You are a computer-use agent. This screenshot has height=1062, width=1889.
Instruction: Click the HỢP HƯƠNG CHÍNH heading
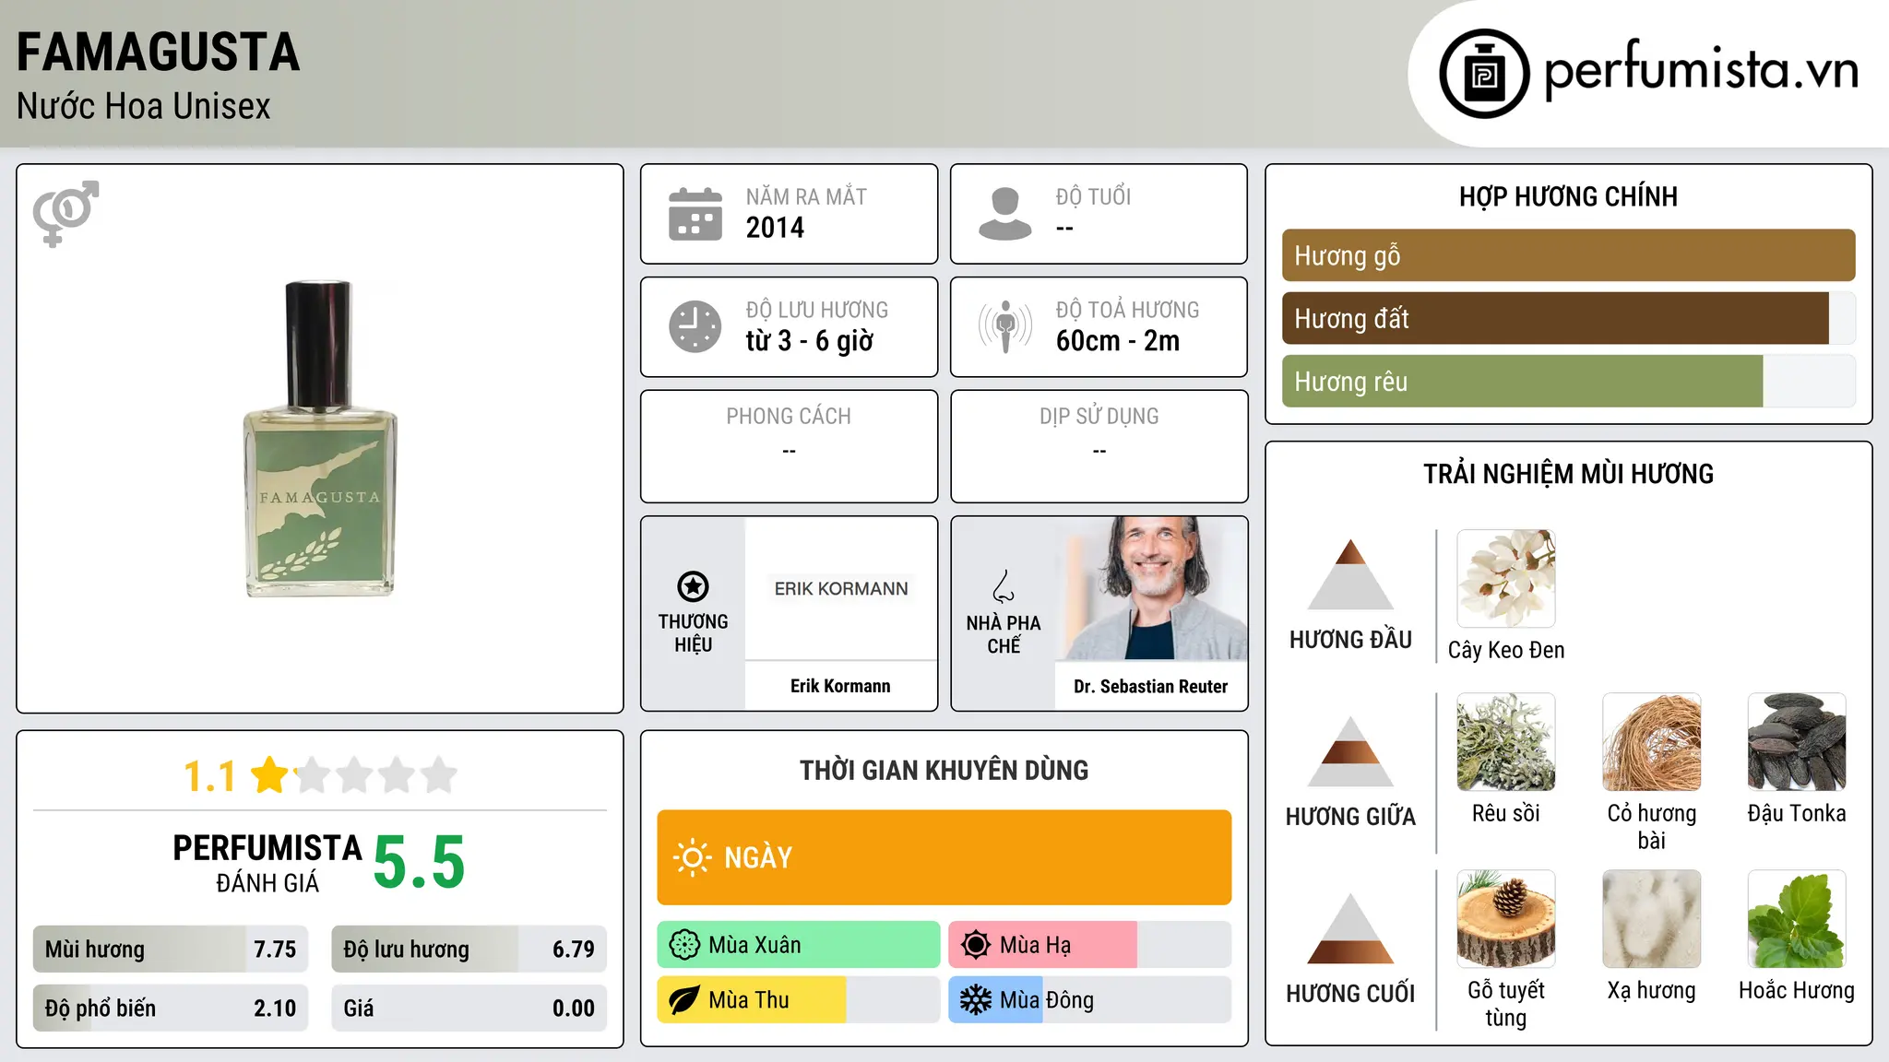pyautogui.click(x=1568, y=196)
